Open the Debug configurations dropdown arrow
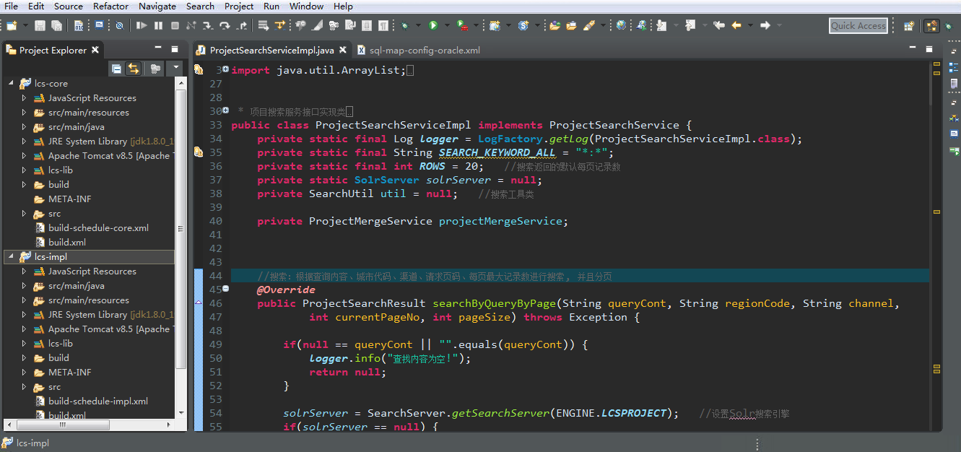This screenshot has height=452, width=961. 417,25
